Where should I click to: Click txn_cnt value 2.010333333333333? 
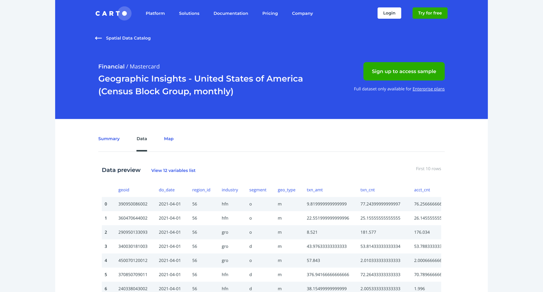click(380, 260)
